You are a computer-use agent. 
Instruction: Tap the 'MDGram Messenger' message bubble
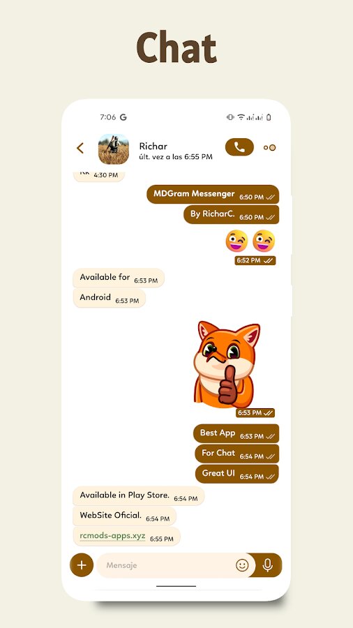(x=213, y=194)
